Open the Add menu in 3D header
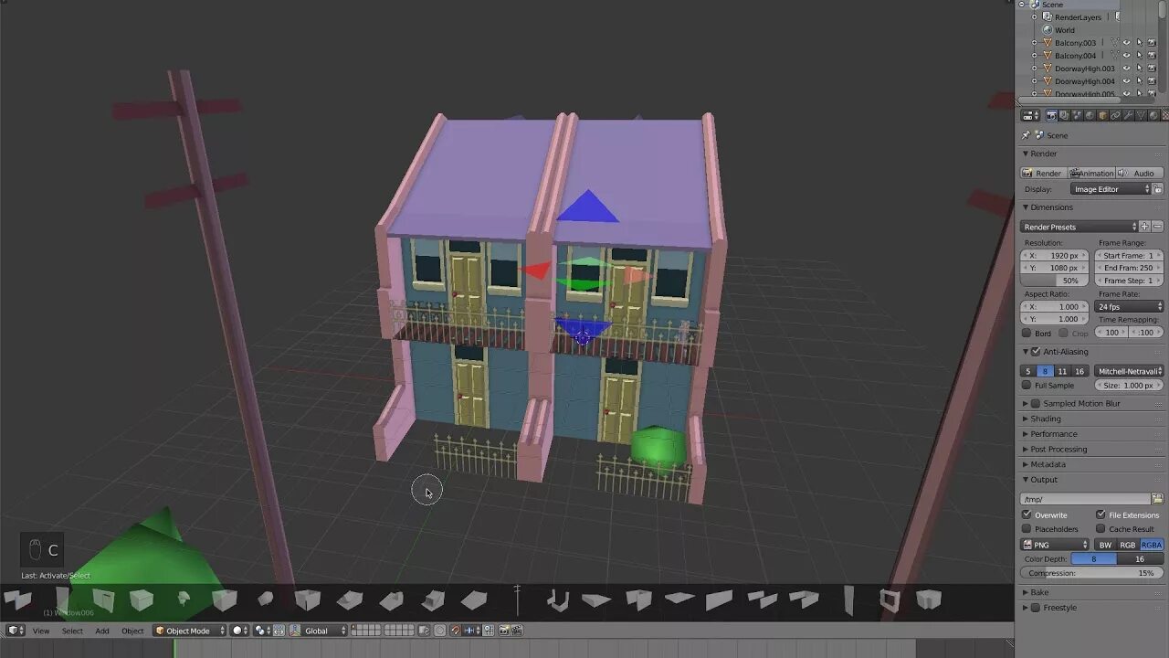Viewport: 1169px width, 658px height. coord(102,631)
